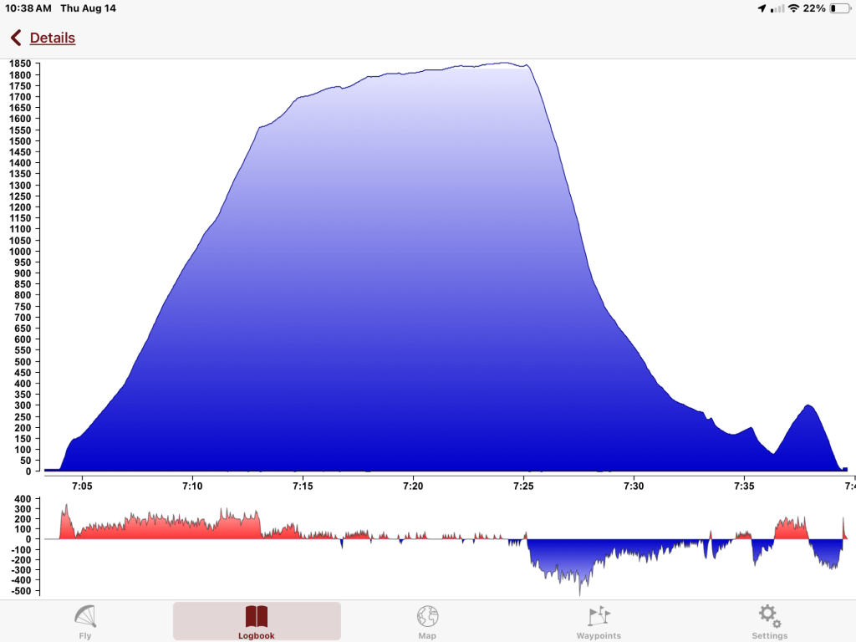
Task: Tap the Settings gear icon
Action: pos(769,616)
